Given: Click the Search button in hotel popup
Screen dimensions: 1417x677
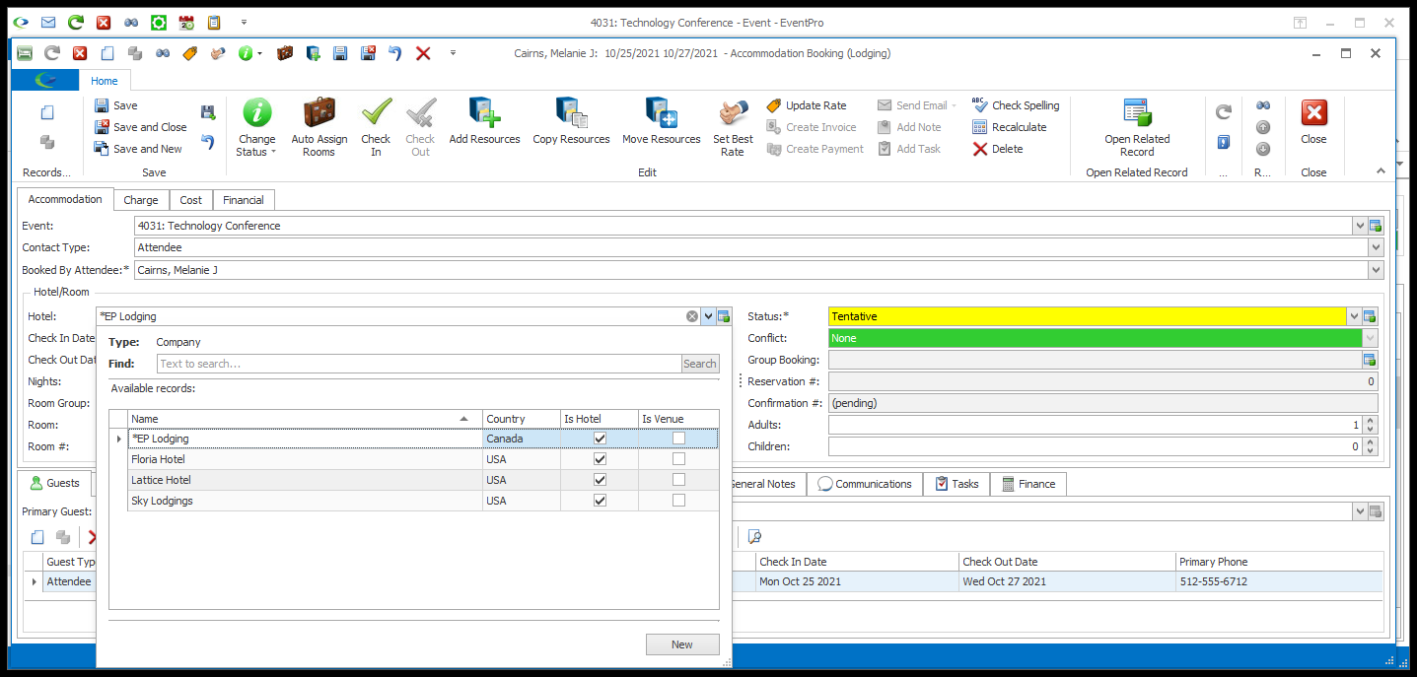Looking at the screenshot, I should click(700, 364).
